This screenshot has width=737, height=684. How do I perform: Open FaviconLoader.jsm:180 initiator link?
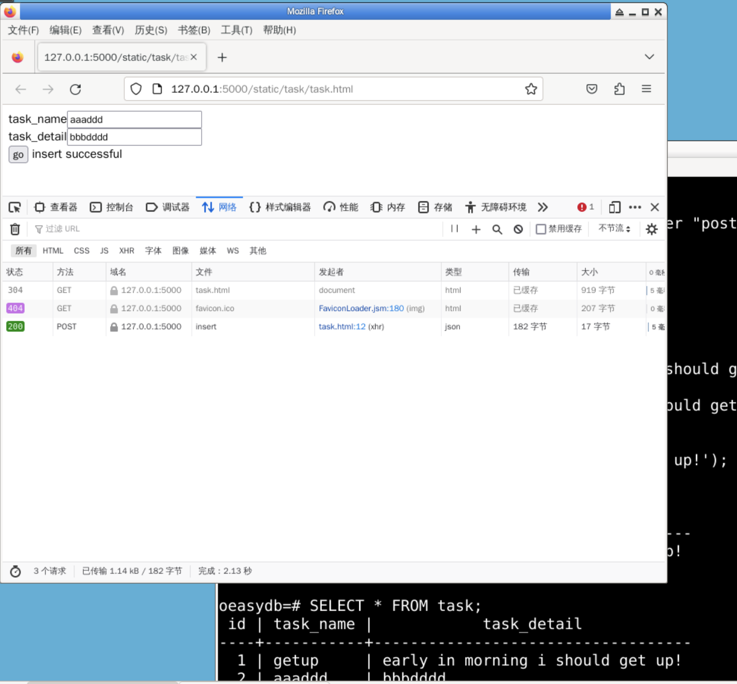point(361,309)
